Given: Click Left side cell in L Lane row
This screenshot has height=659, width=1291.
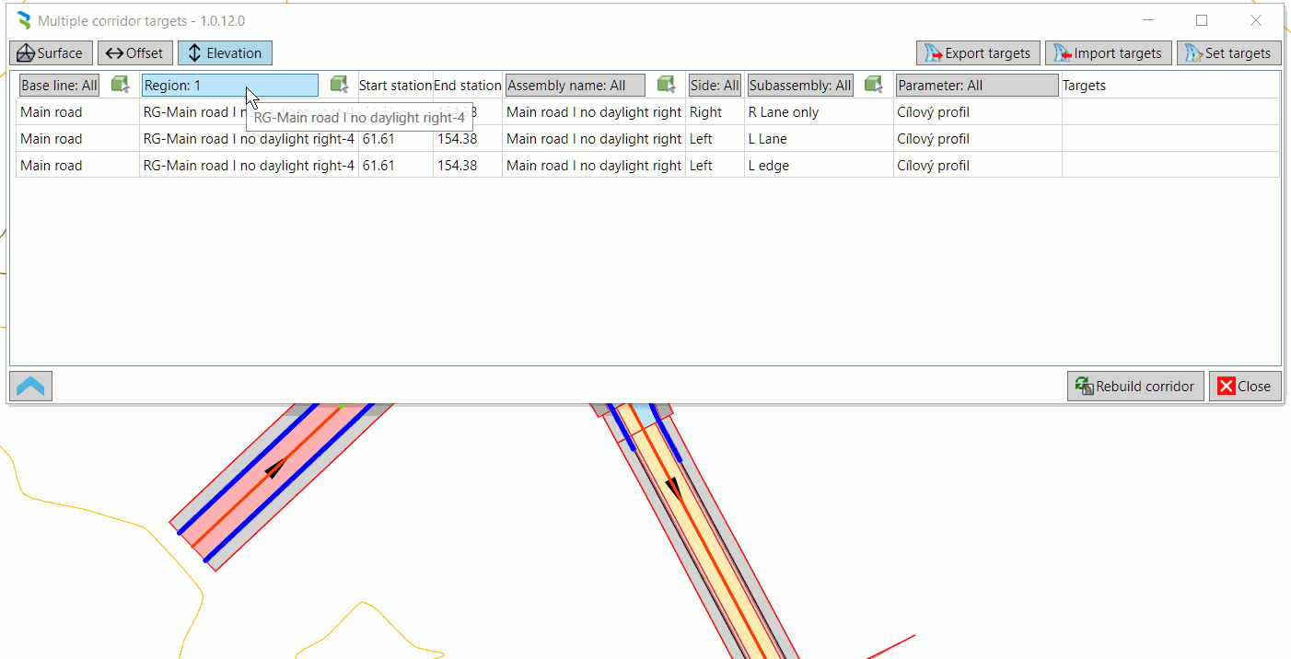Looking at the screenshot, I should [715, 139].
